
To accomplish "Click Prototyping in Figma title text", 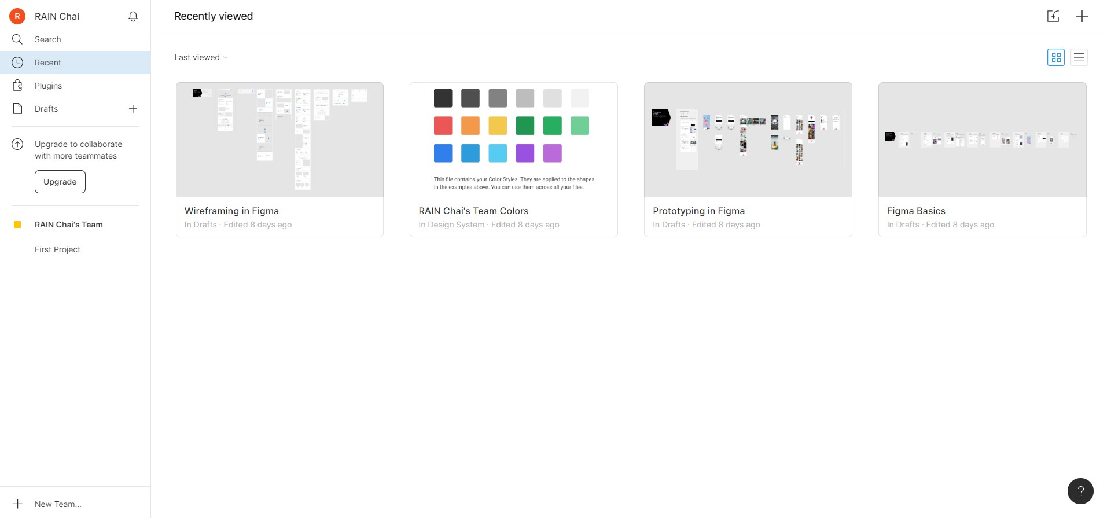I will pos(698,211).
